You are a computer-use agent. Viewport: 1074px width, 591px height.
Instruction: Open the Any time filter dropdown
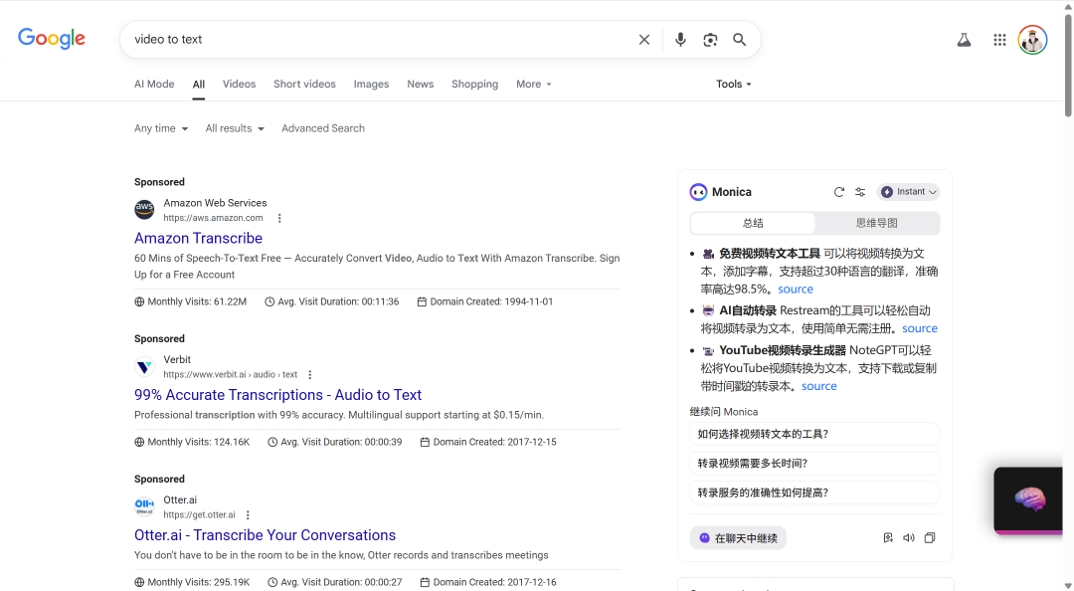(161, 128)
